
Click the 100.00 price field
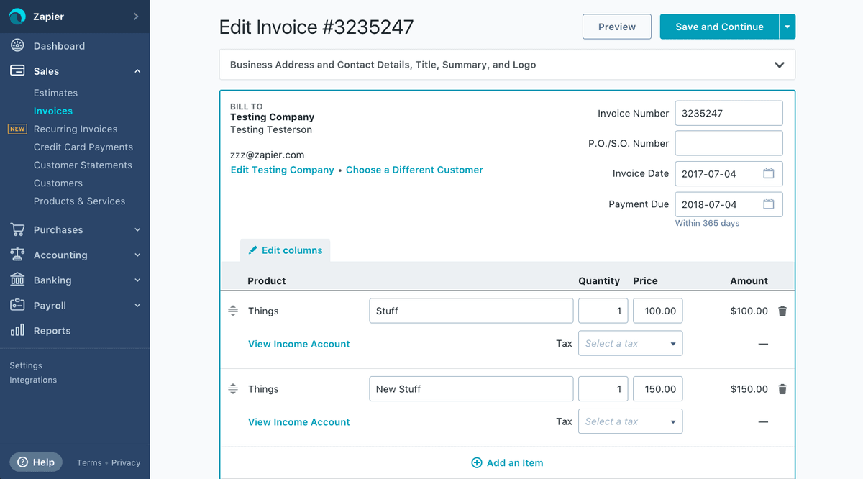[658, 311]
